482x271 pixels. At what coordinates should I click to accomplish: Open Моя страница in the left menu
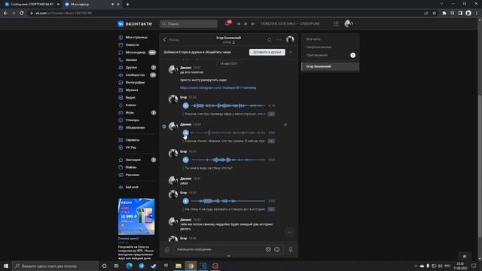click(x=137, y=37)
